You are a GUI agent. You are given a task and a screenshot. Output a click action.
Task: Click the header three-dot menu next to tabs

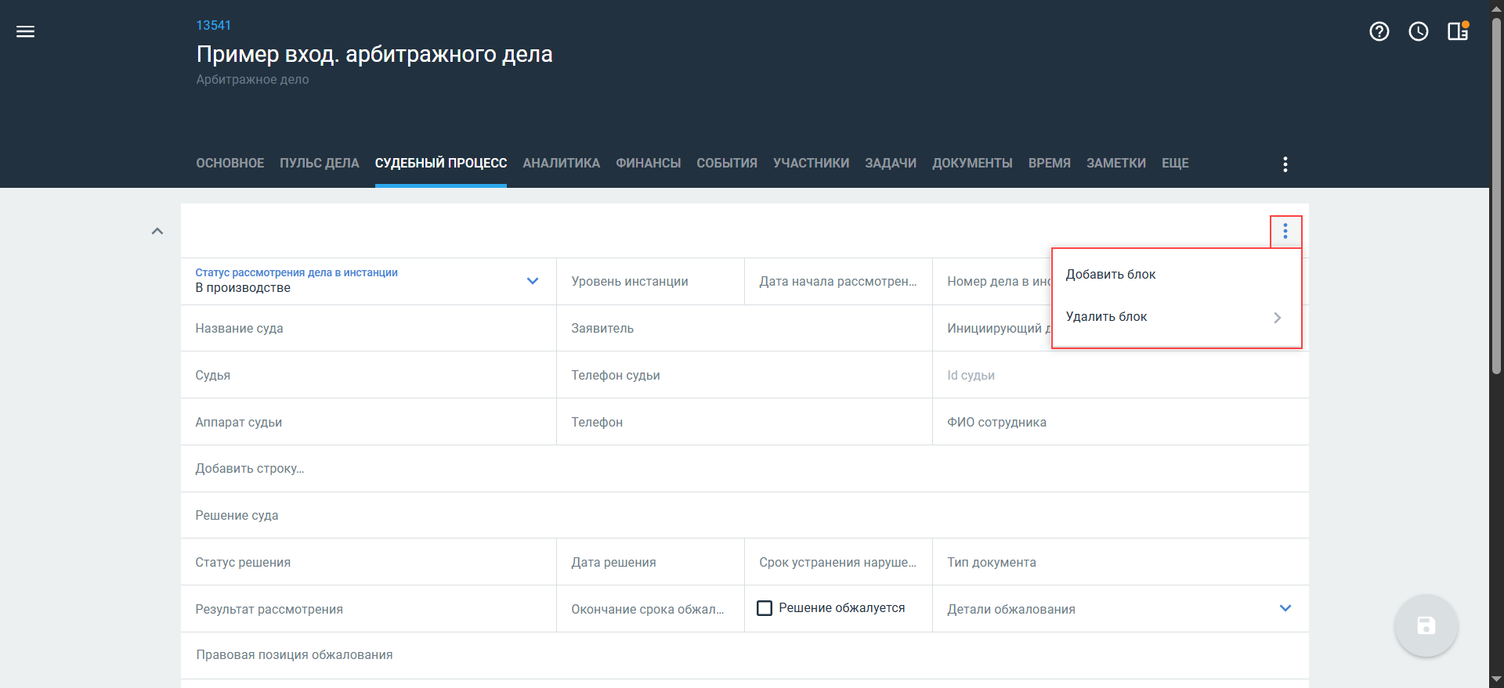1285,164
